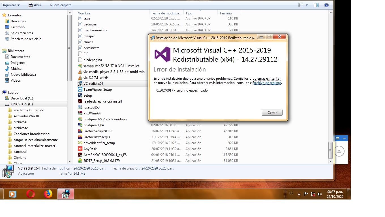This screenshot has height=217, width=385.
Task: Select the Setup application icon
Action: pos(80,96)
